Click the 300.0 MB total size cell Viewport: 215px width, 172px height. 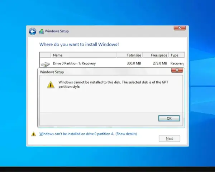(x=134, y=63)
